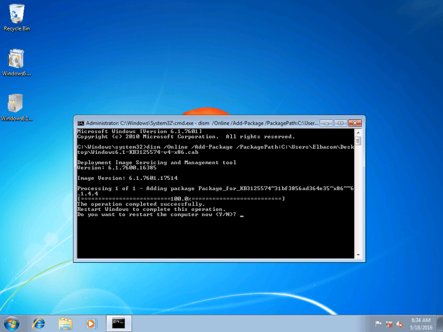This screenshot has height=332, width=443.
Task: Open Windows Explorer from the taskbar
Action: click(x=65, y=323)
